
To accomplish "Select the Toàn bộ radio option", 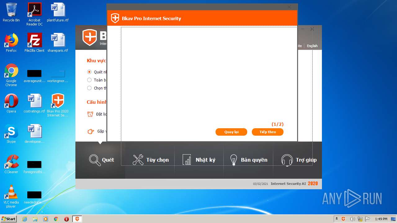I will [x=89, y=80].
